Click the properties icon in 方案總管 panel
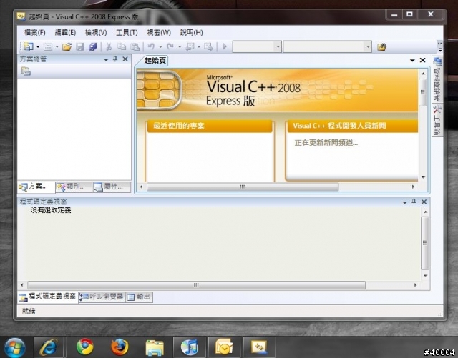This screenshot has width=458, height=358. point(26,71)
